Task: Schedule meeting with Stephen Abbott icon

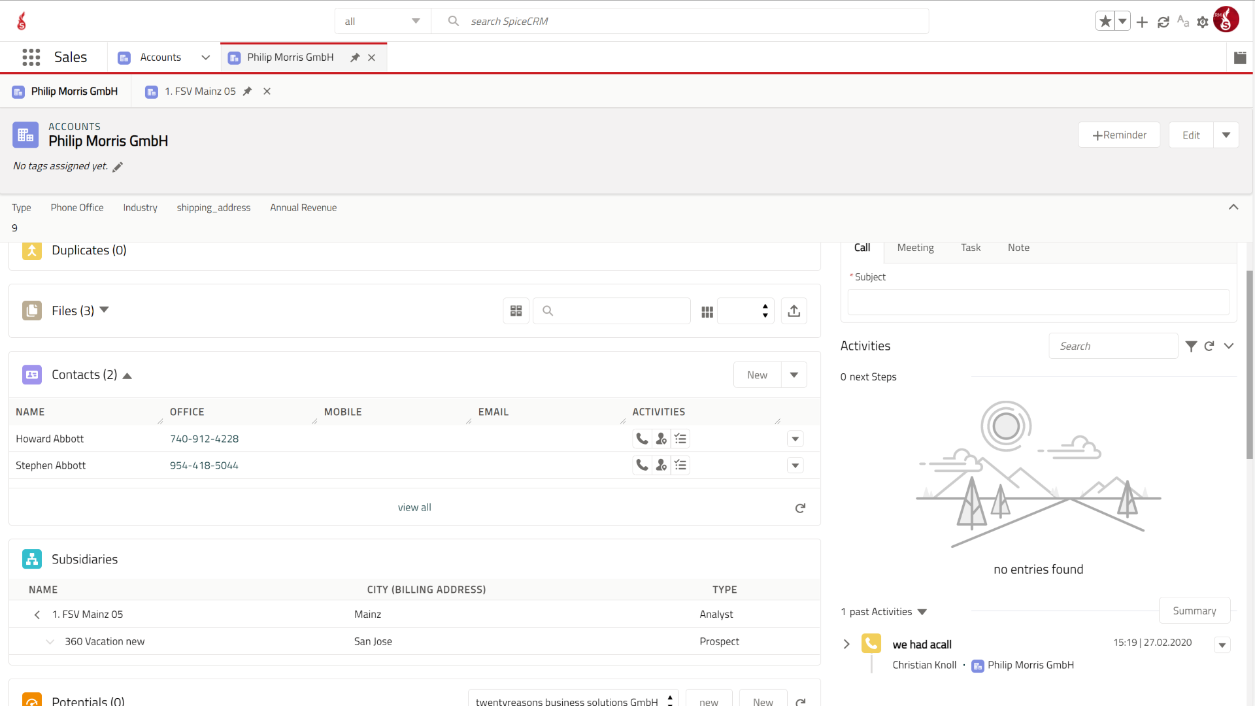Action: coord(661,465)
